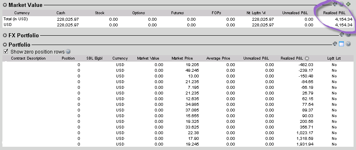The width and height of the screenshot is (356, 150).
Task: Click the Realized P&L value 62.15
Action: coord(308,99)
